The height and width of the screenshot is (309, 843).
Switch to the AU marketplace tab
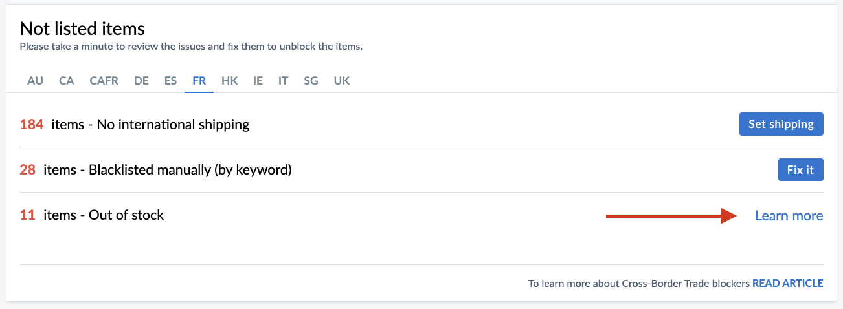[35, 81]
